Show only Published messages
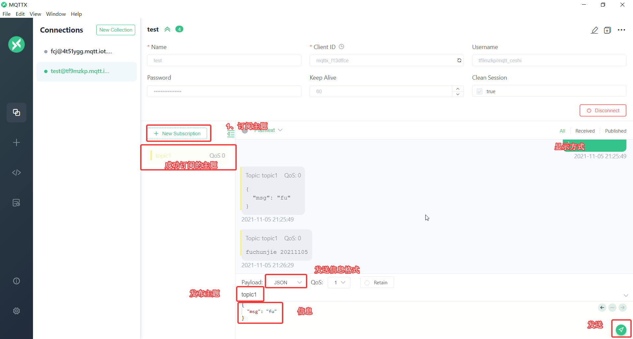The height and width of the screenshot is (339, 633). pyautogui.click(x=616, y=131)
